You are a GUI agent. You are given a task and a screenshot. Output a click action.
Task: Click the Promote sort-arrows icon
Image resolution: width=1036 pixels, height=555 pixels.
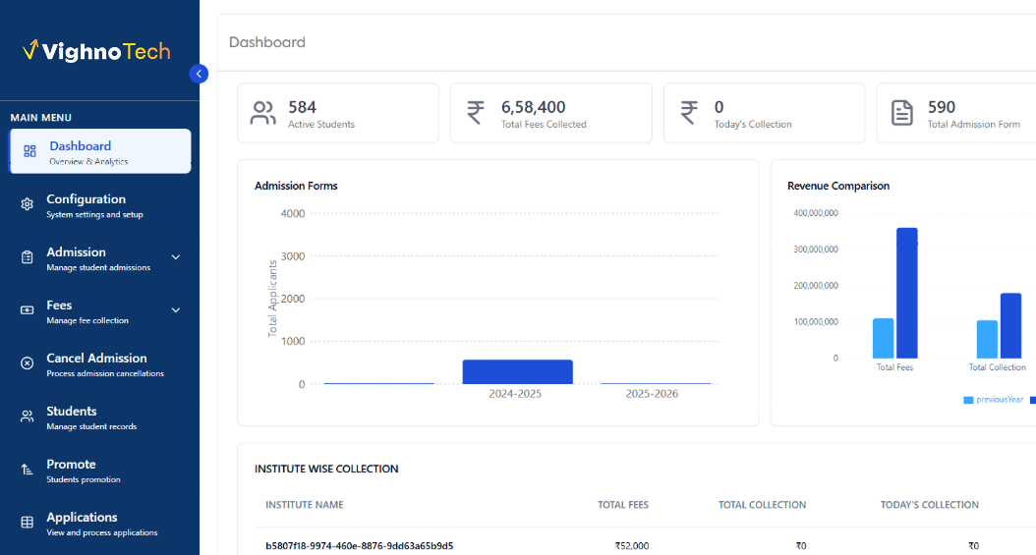(x=28, y=470)
